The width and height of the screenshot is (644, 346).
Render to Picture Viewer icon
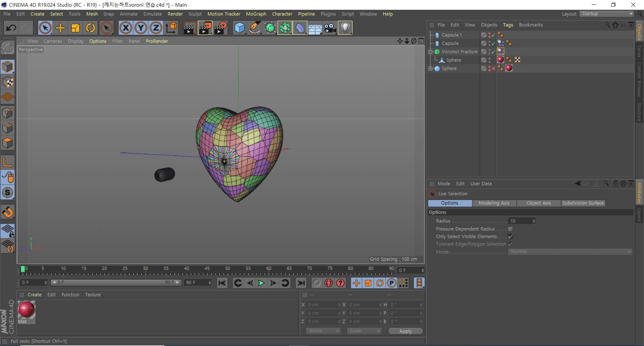(205, 28)
